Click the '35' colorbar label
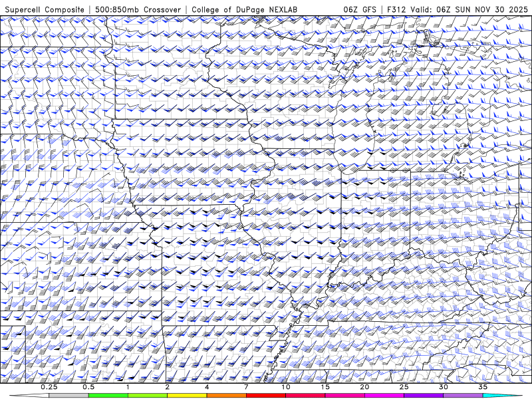This screenshot has width=532, height=399. [483, 387]
